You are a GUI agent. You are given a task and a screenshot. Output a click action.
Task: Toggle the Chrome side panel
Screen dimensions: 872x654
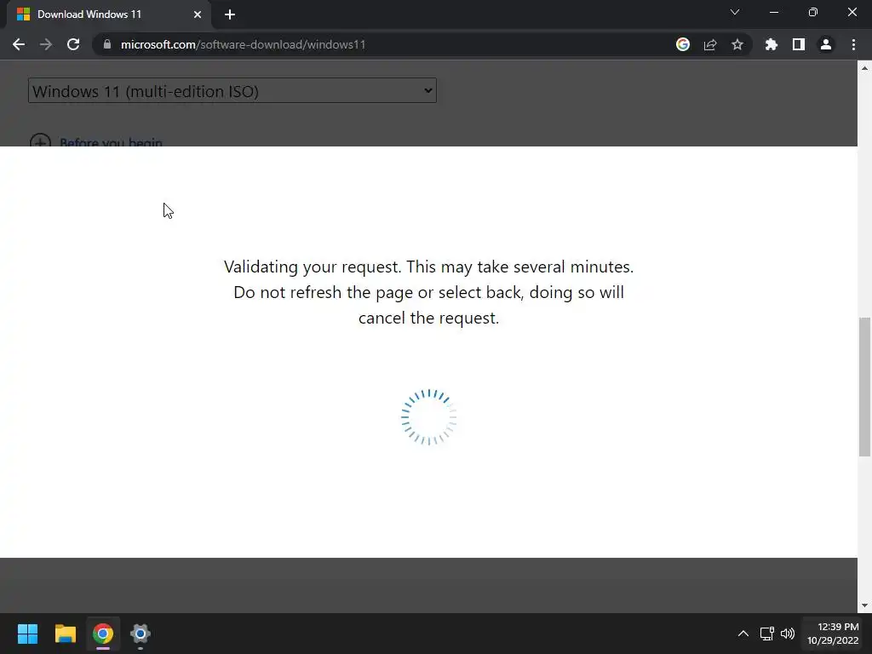(799, 44)
